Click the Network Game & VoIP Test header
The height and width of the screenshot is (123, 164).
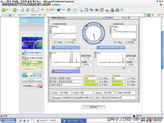[x=111, y=48]
